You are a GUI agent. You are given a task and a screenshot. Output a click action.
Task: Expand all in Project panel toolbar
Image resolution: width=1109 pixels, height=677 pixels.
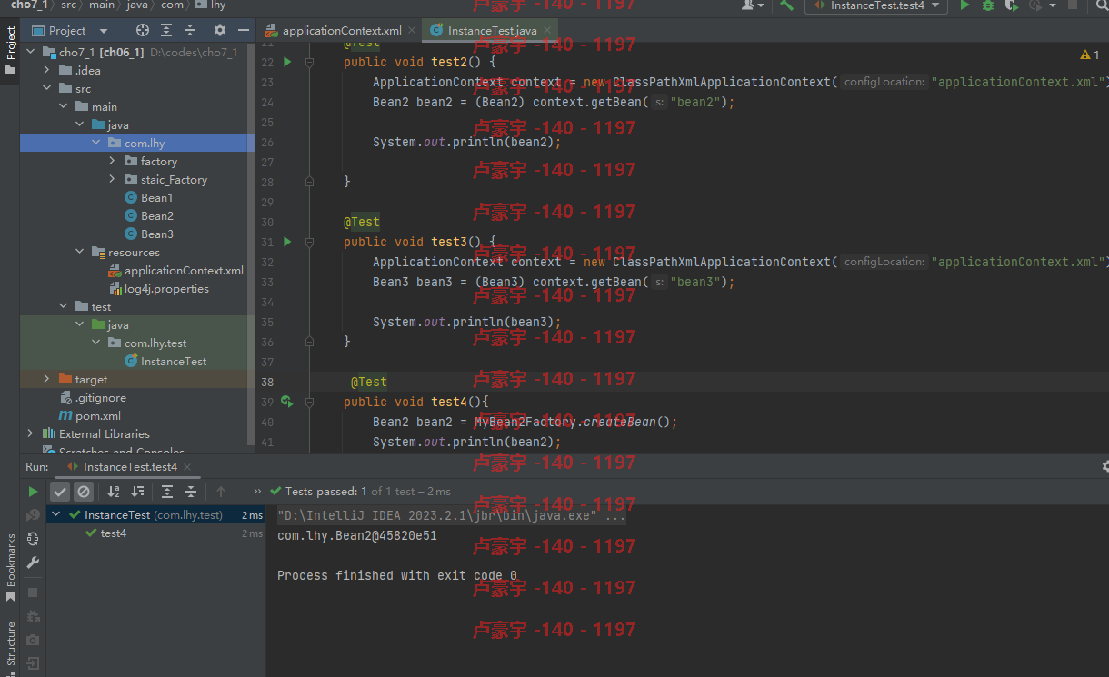tap(166, 30)
